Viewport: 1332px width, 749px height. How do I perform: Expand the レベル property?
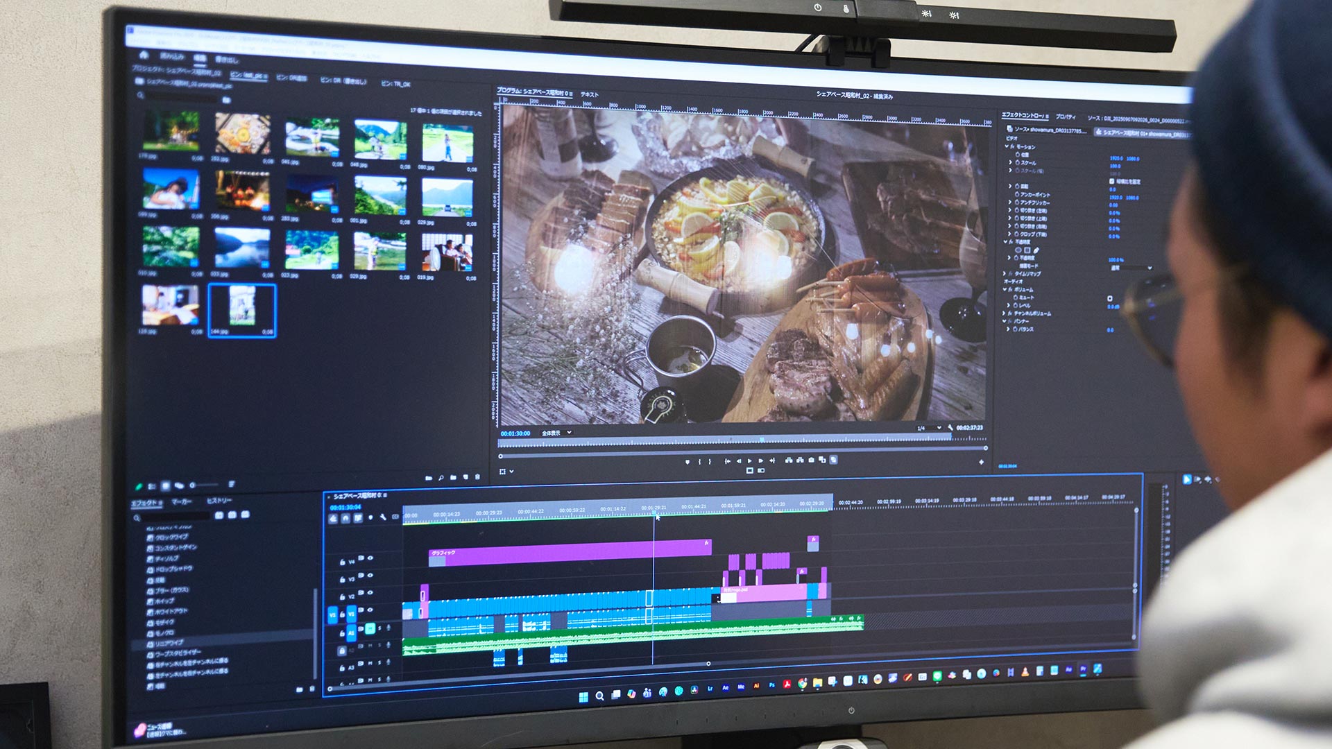pyautogui.click(x=1009, y=305)
